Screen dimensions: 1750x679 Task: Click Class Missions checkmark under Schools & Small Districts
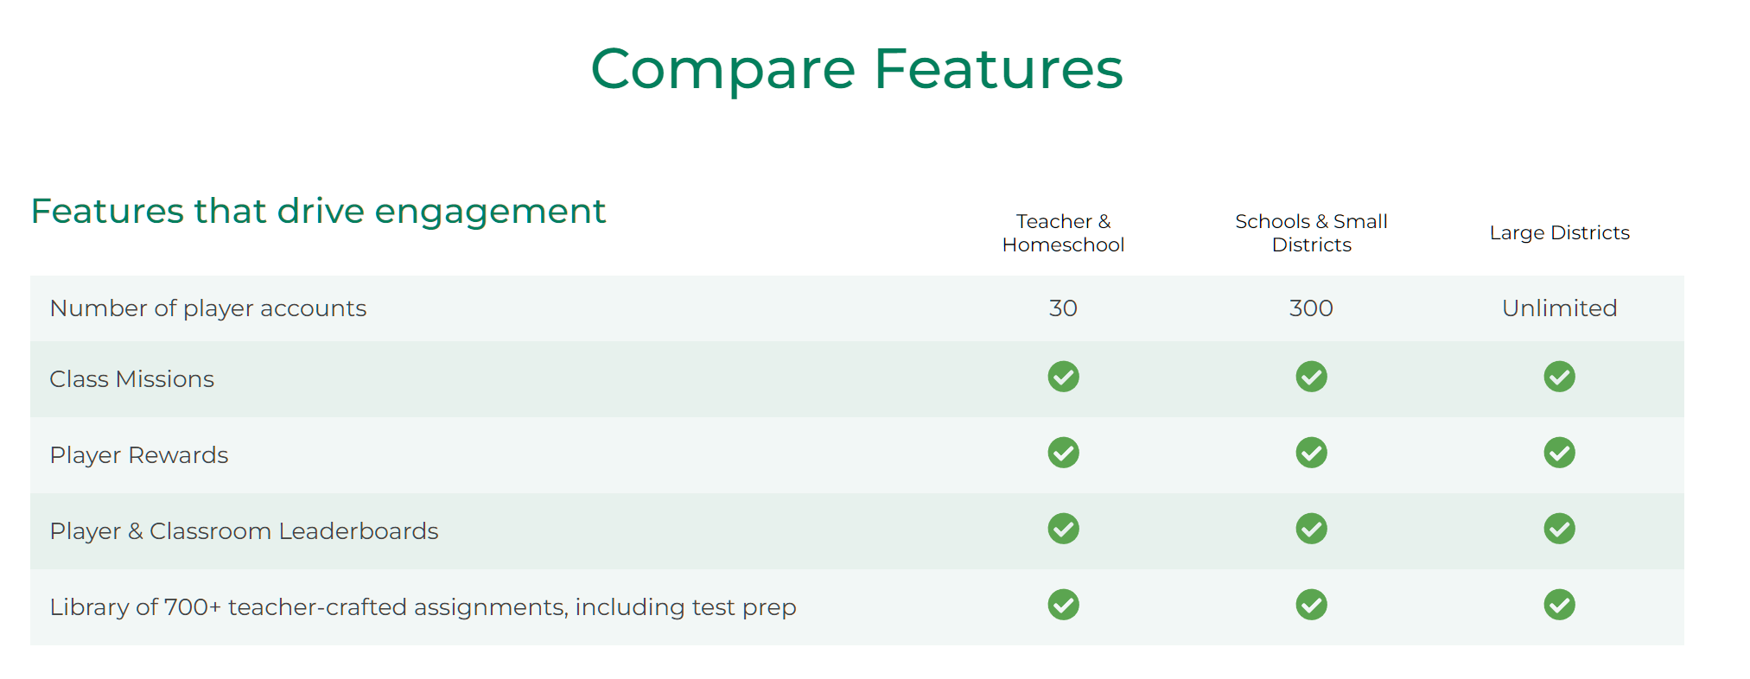tap(1311, 377)
